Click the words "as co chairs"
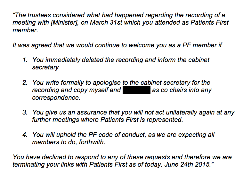Image resolution: width=243 pixels, height=182 pixels. point(170,90)
